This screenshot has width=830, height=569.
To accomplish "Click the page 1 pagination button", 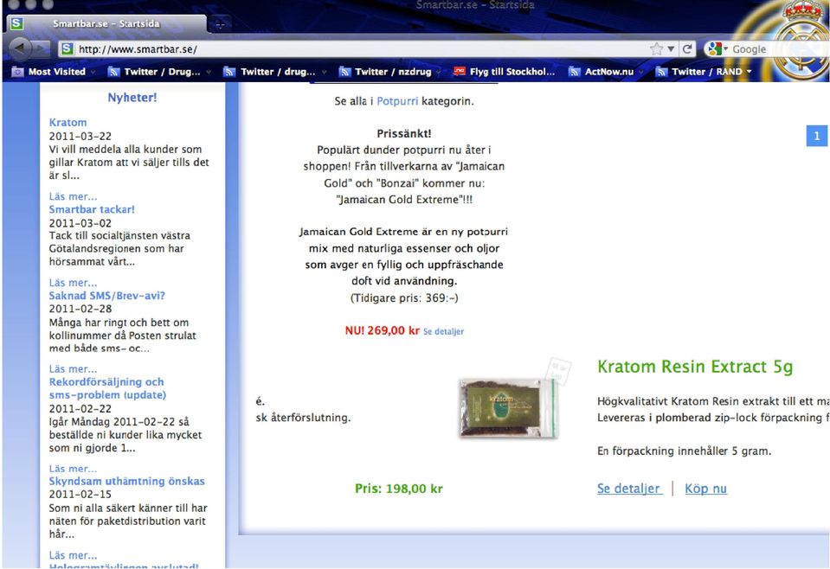I will 817,136.
